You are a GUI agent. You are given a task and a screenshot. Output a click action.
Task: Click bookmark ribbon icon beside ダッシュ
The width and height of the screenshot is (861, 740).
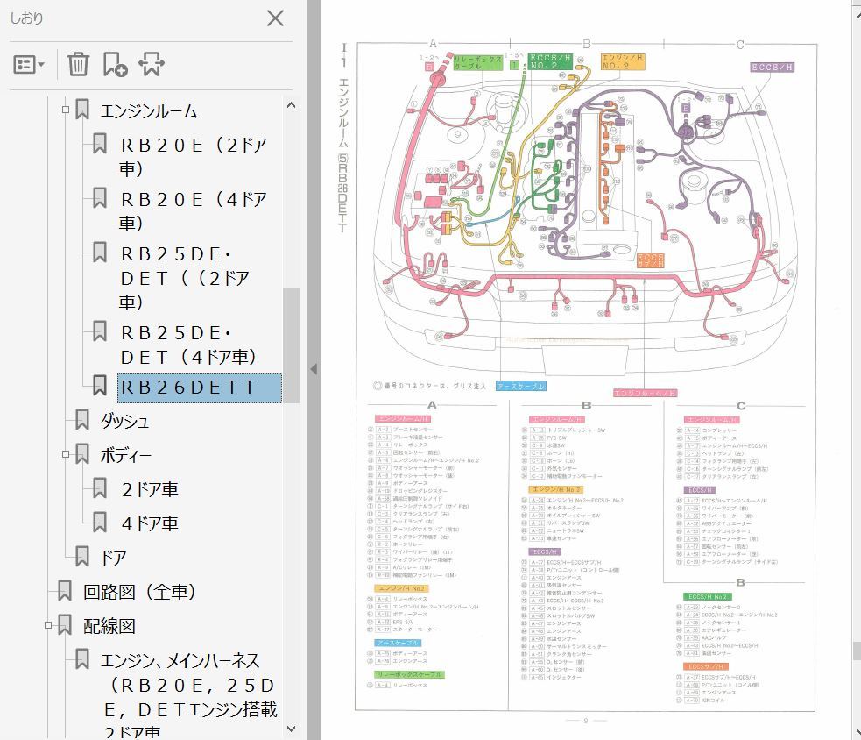point(81,419)
